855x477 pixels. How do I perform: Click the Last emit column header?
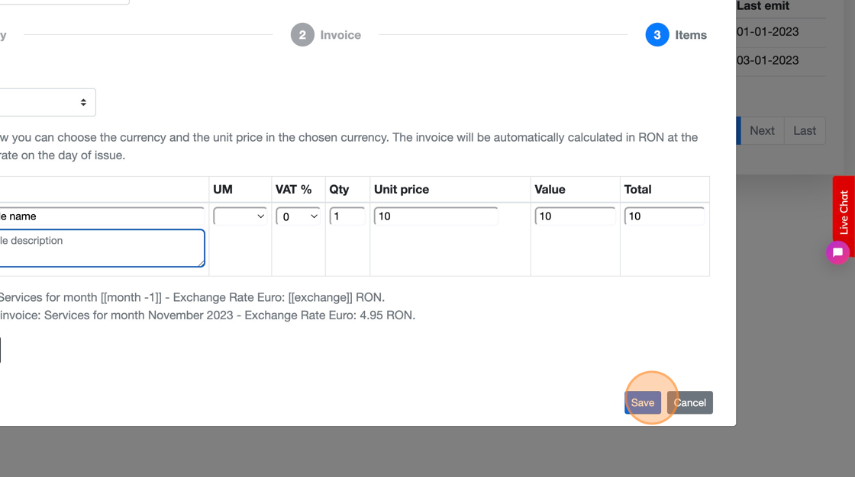[x=763, y=6]
